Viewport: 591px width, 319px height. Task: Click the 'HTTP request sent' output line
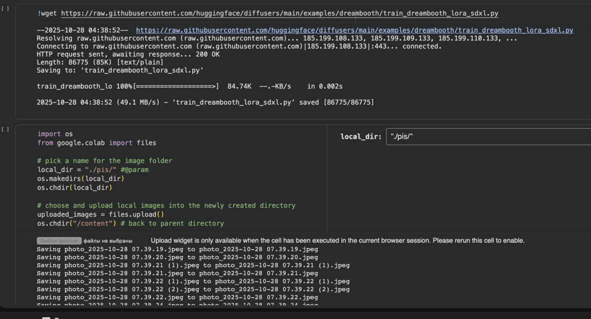click(x=128, y=54)
